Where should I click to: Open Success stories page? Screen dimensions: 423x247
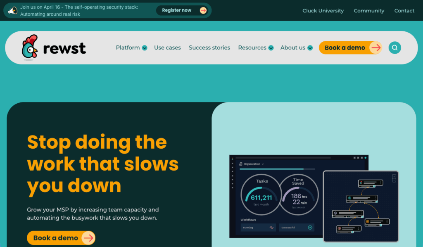click(x=209, y=48)
